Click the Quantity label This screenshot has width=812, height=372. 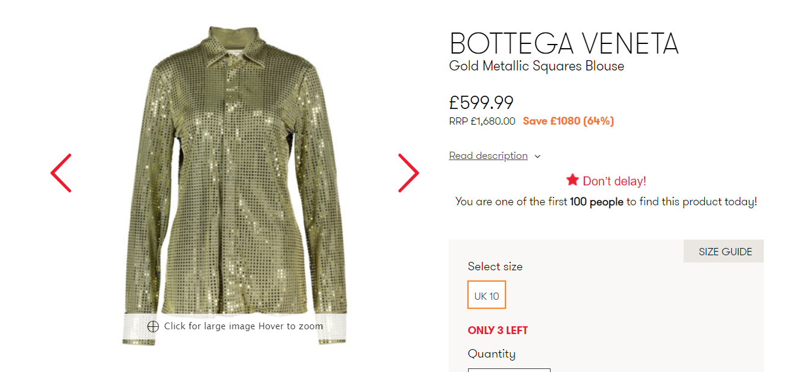pos(492,354)
